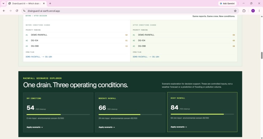This screenshot has height=139, width=263.
Task: Open Ask Gemini
Action: tap(227, 3)
